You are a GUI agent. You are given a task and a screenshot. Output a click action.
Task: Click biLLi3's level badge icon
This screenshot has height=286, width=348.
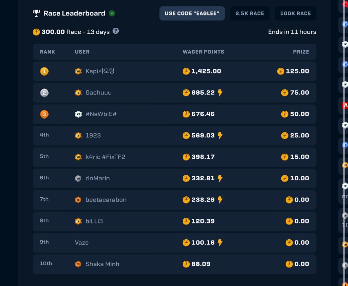pyautogui.click(x=78, y=221)
